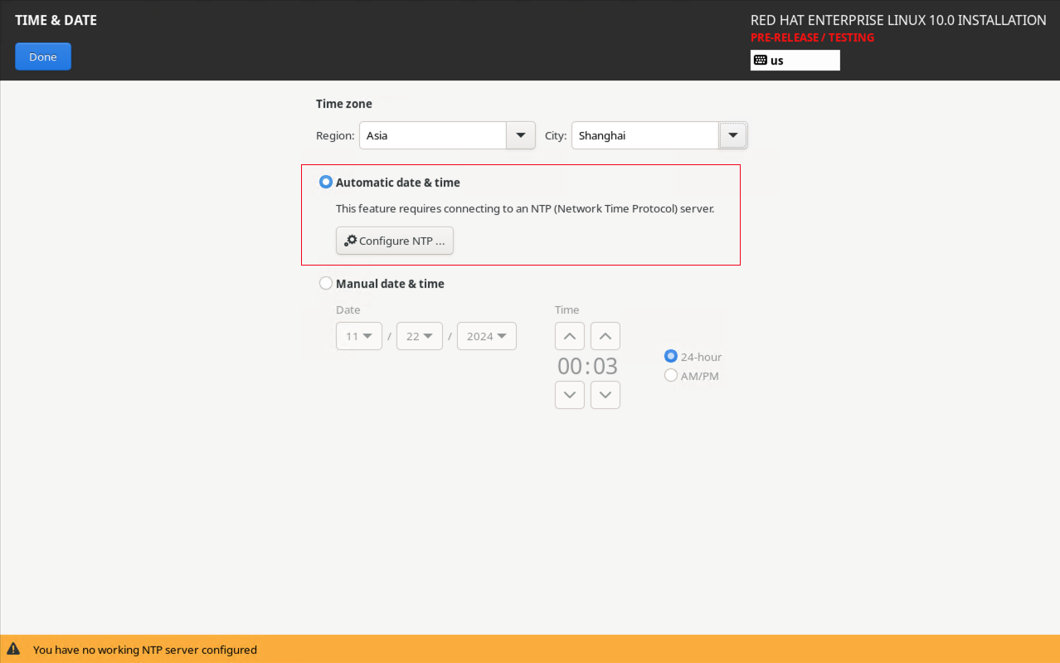
Task: Open the keyboard layout indicator 'us'
Action: [x=795, y=60]
